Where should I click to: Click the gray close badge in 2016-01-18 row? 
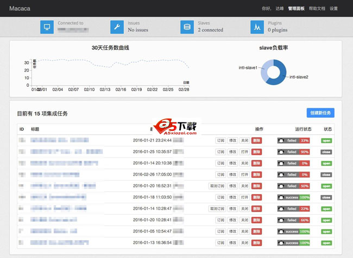pos(326,197)
